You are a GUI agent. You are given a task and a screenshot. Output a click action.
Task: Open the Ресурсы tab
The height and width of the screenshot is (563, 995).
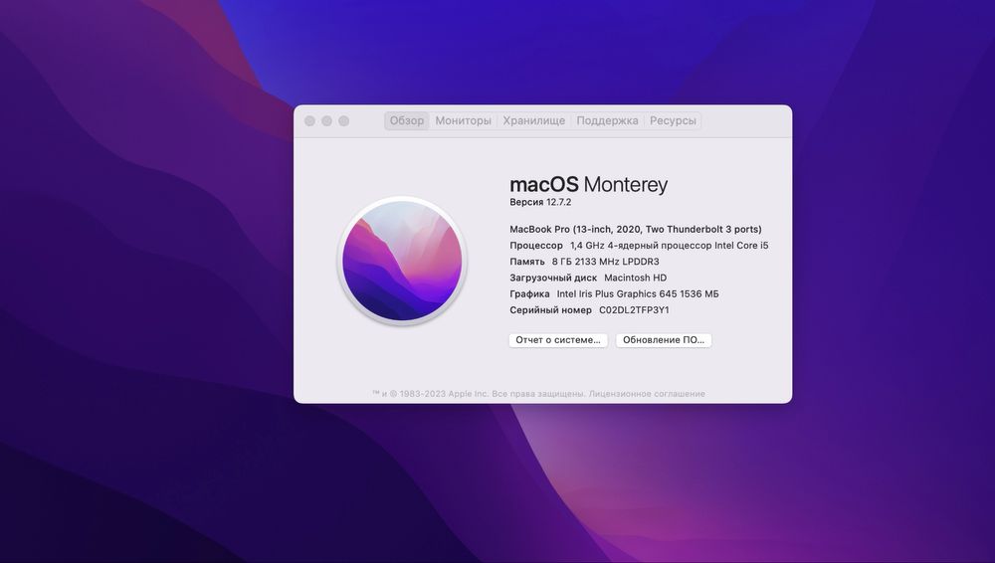point(673,120)
